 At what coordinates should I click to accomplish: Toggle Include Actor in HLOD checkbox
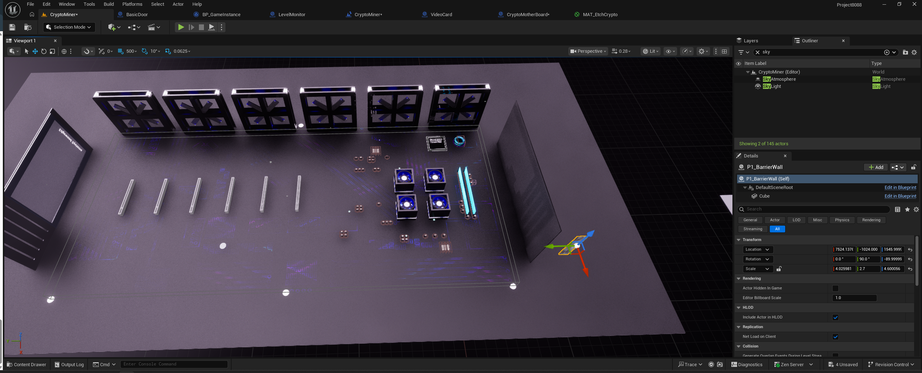tap(835, 317)
